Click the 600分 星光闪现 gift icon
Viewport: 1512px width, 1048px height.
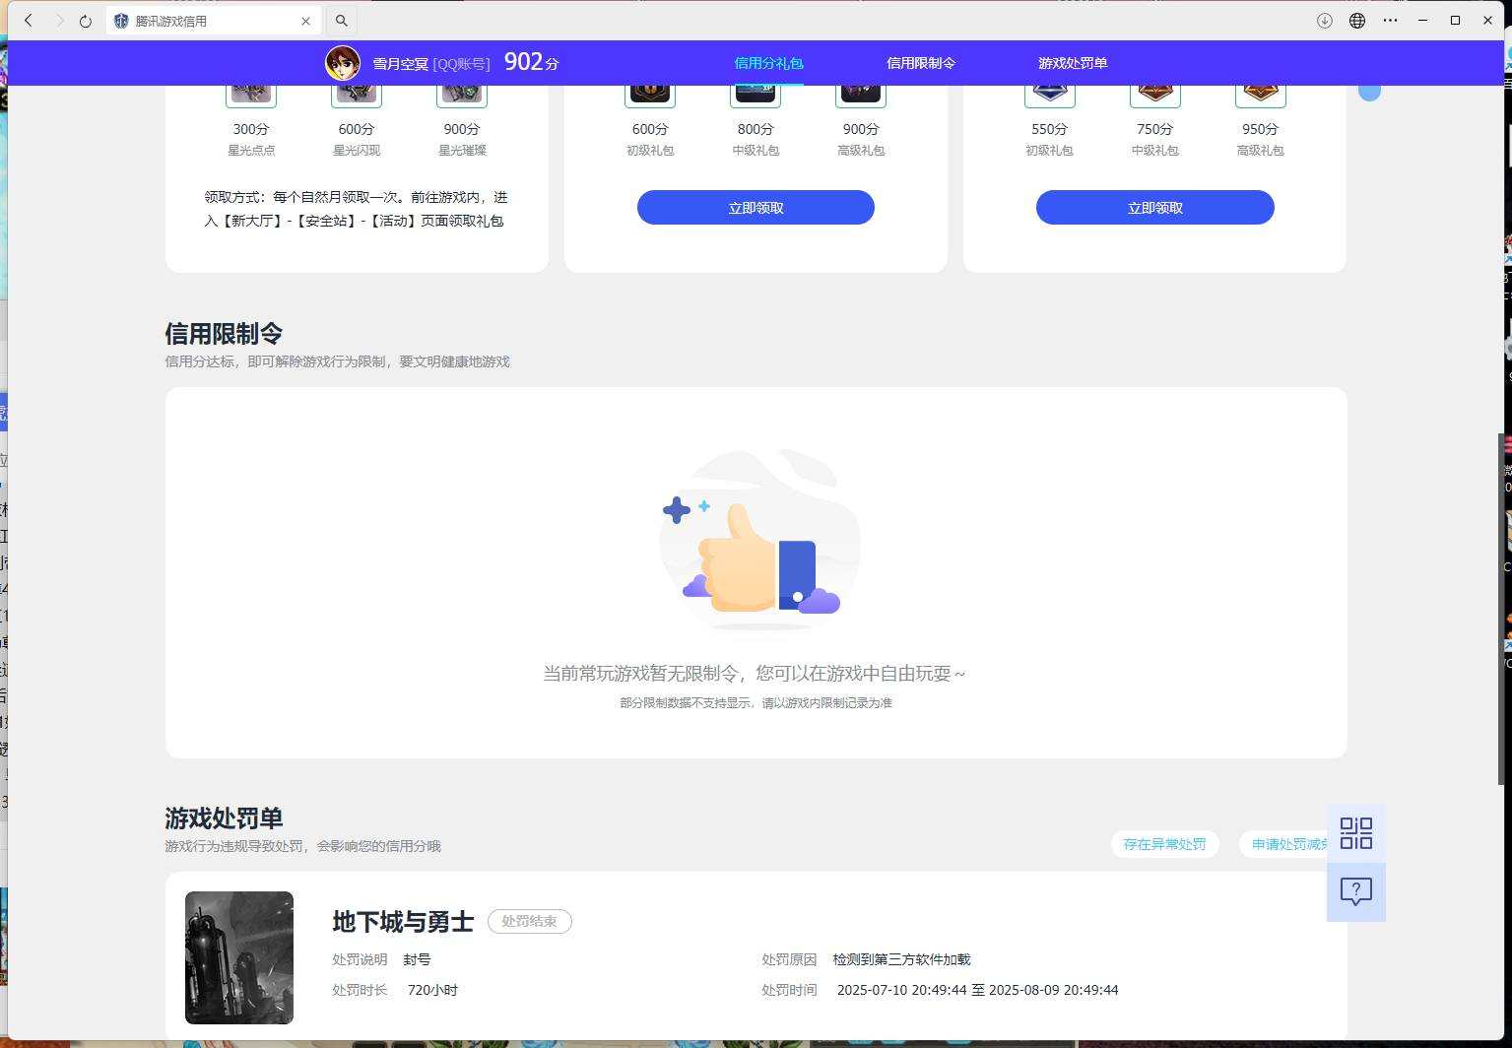click(x=357, y=96)
